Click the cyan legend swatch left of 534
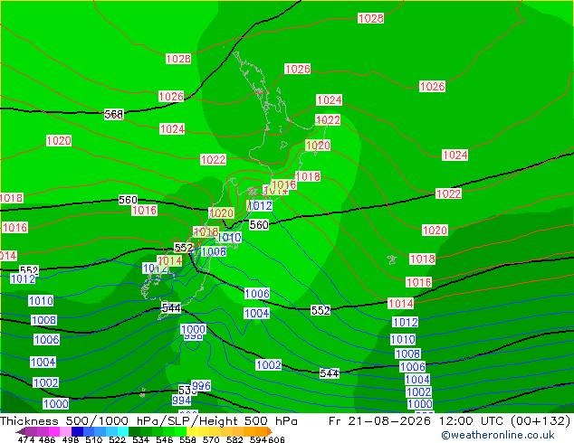 pyautogui.click(x=122, y=431)
